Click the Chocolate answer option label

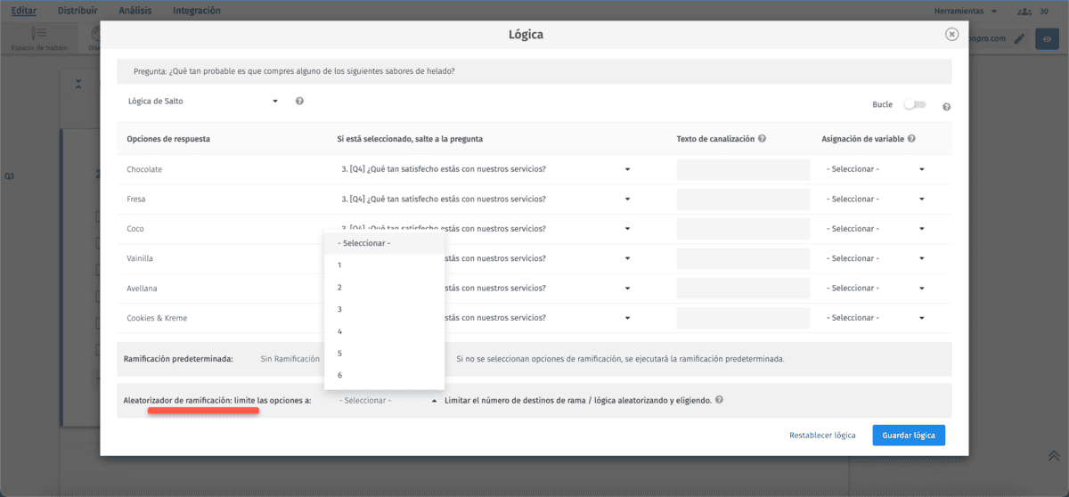tap(144, 169)
